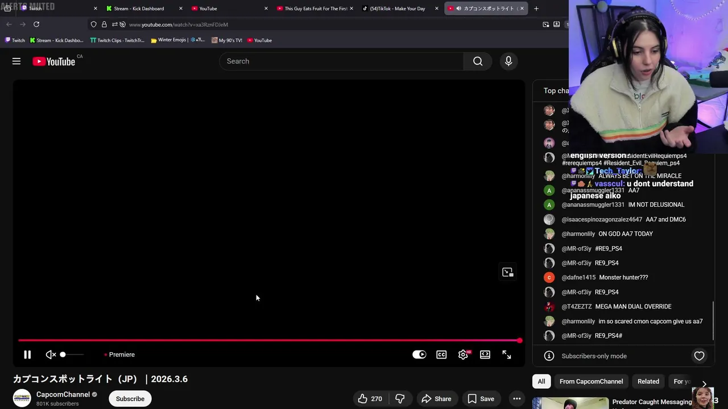Save the video to a playlist

[481, 399]
